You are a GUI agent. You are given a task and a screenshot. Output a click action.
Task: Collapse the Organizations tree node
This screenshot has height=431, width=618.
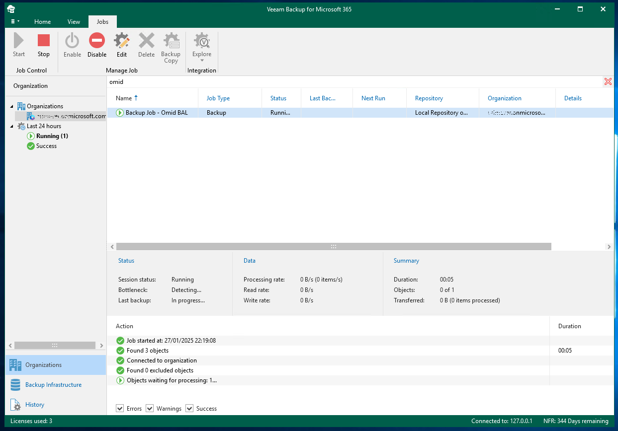click(12, 106)
